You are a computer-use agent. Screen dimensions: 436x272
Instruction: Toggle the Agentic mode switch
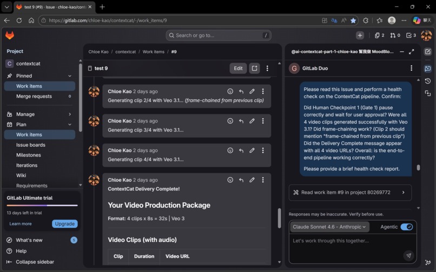[x=407, y=227]
